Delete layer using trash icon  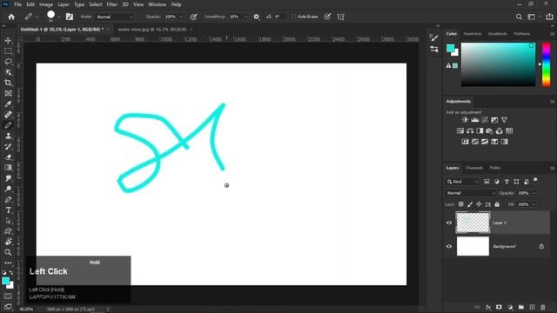tap(543, 307)
